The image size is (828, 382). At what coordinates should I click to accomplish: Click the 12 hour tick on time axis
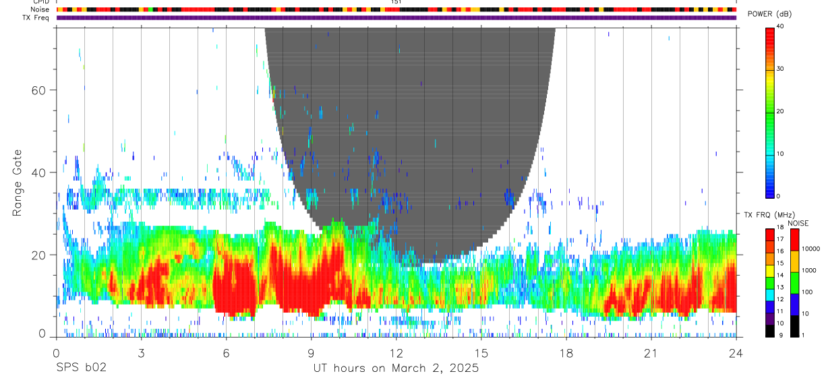(x=396, y=352)
